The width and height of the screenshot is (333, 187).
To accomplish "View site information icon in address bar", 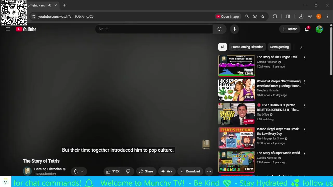I will (x=33, y=16).
